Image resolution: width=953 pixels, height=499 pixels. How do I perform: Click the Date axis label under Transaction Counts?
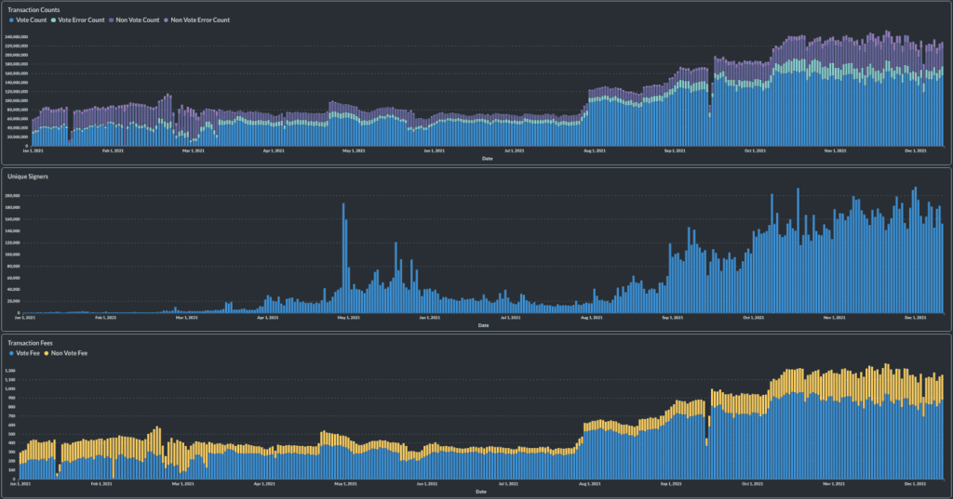tap(487, 158)
